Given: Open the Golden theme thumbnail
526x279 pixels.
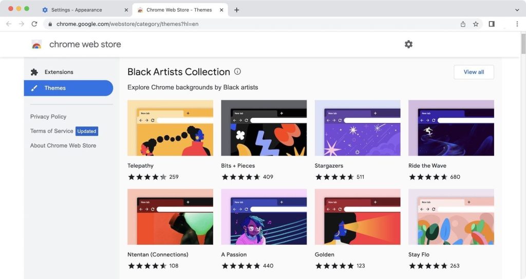Looking at the screenshot, I should pyautogui.click(x=358, y=217).
